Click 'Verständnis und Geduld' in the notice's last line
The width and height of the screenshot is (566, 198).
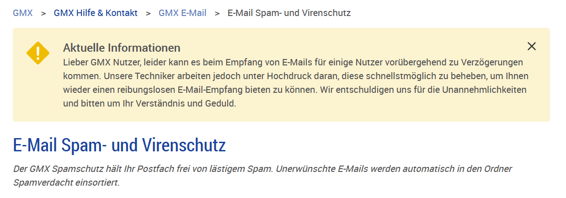pyautogui.click(x=192, y=103)
